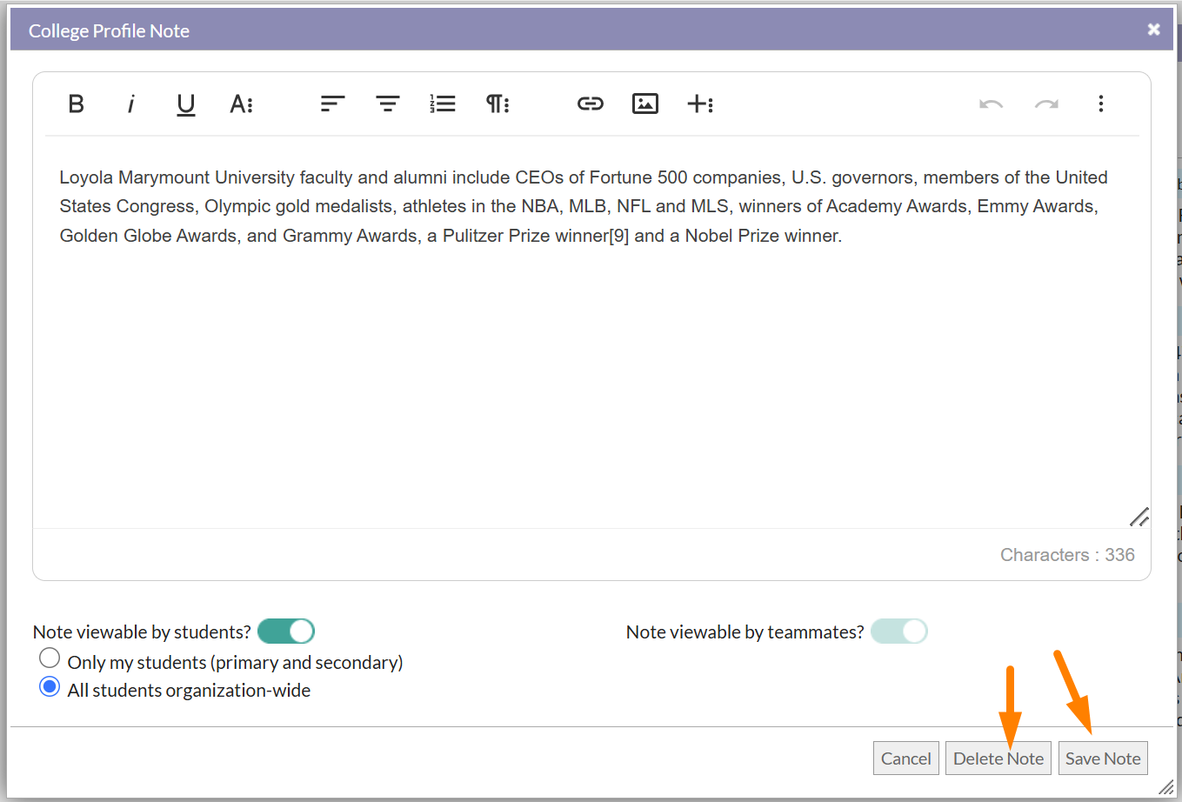Open paragraph format options

[498, 104]
